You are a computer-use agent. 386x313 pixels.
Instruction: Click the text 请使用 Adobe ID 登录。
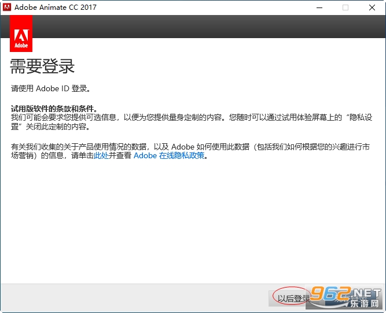(x=51, y=88)
